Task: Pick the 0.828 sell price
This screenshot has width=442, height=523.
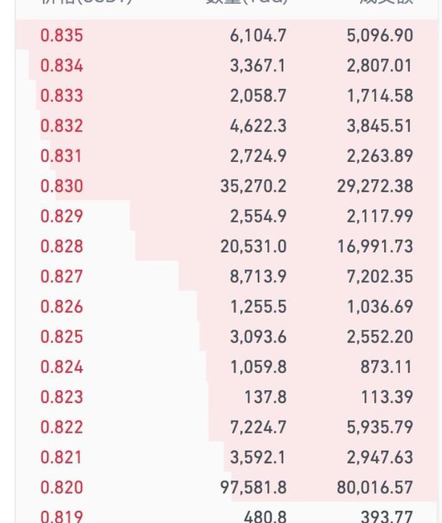Action: click(62, 246)
